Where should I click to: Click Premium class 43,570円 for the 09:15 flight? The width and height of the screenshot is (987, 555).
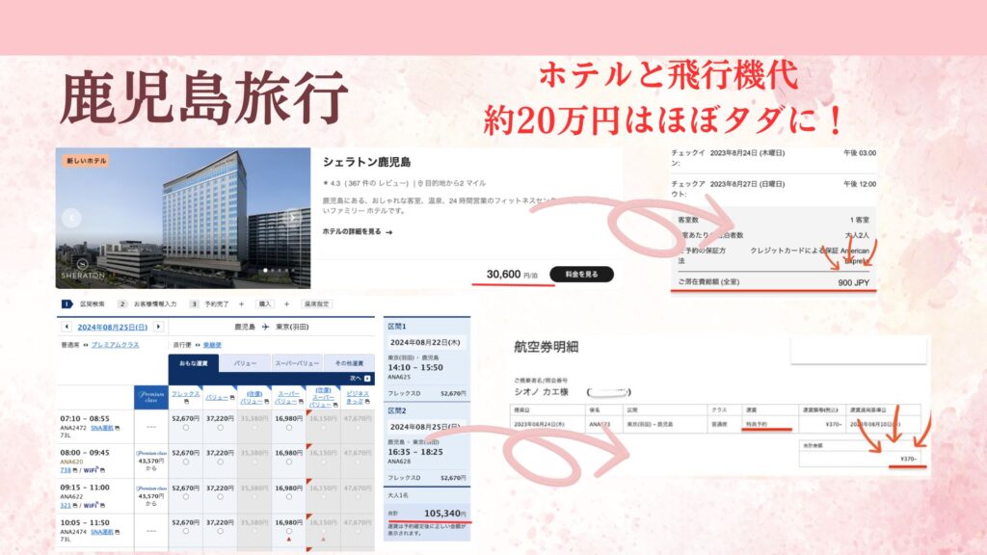pos(151,496)
